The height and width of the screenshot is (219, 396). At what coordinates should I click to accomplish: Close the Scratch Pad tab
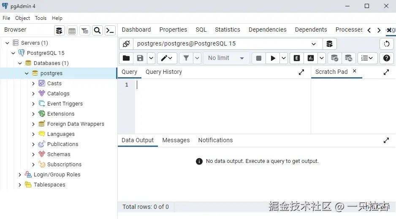coord(355,71)
